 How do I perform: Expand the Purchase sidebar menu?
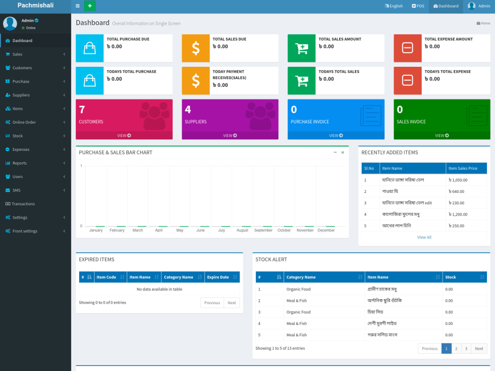pos(35,82)
